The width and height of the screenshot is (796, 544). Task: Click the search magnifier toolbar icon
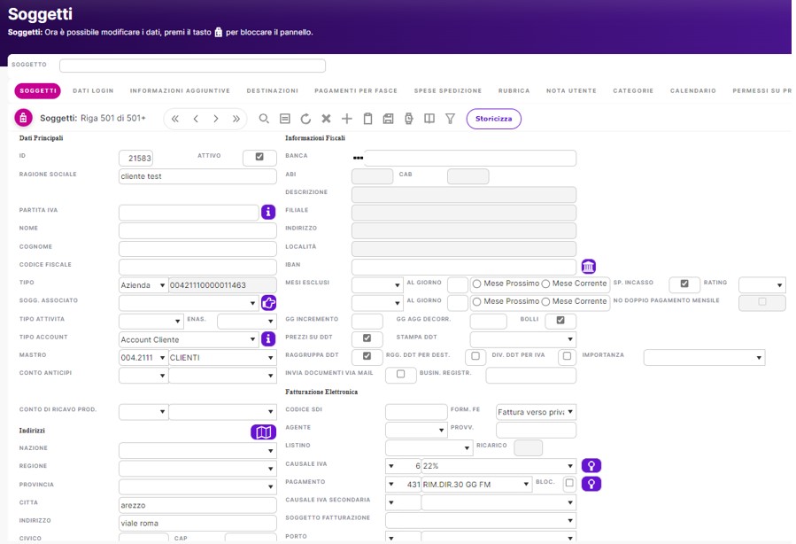[264, 119]
